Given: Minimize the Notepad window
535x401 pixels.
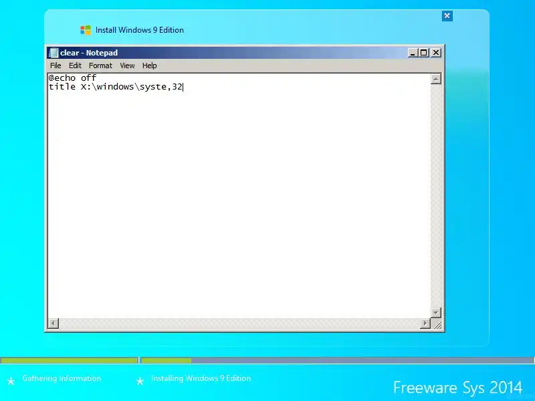Looking at the screenshot, I should click(413, 53).
